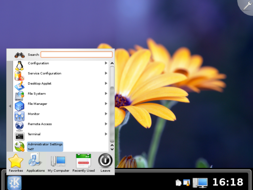Expand the Desktop Applet submenu arrow
Screen dimensions: 253x190
(106, 84)
